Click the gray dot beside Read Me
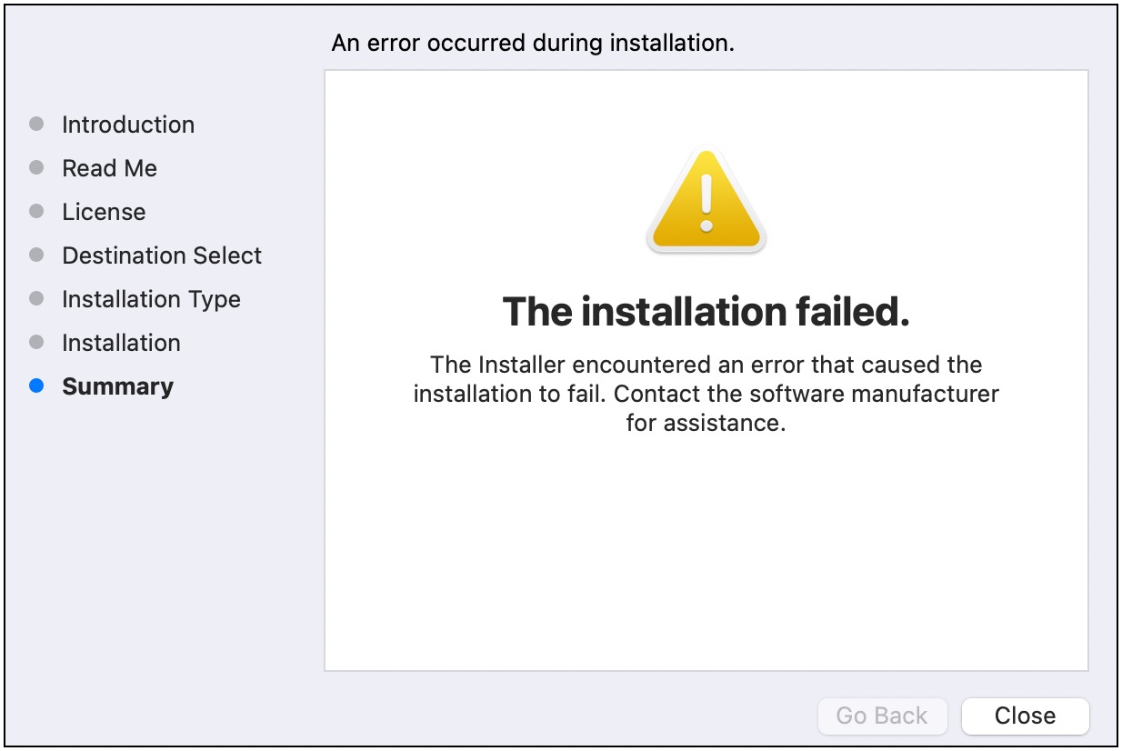 click(x=37, y=168)
